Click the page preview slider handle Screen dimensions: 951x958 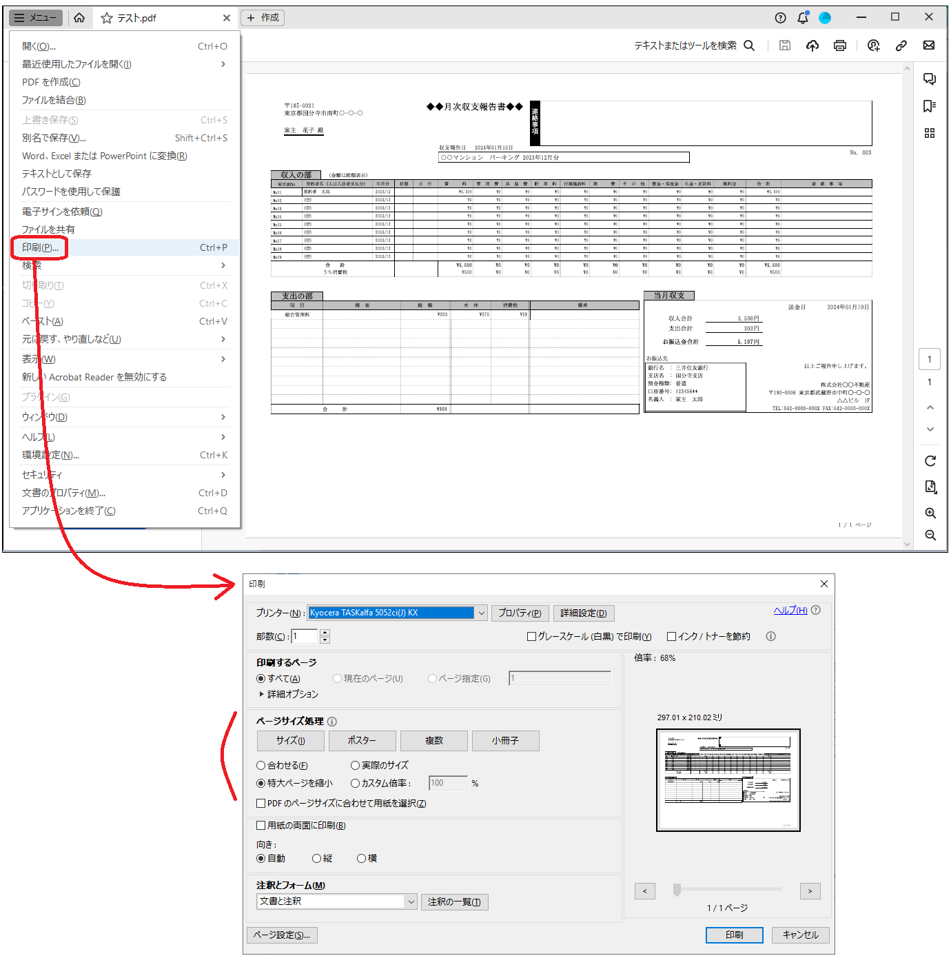677,890
